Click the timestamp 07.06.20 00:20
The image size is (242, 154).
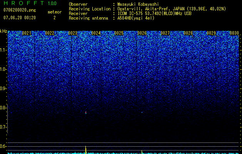(x=20, y=18)
